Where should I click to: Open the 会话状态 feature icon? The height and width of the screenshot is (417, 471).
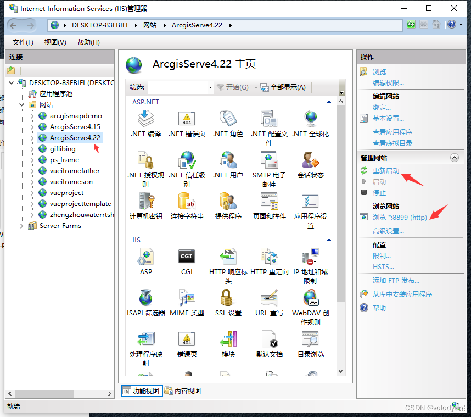[310, 161]
